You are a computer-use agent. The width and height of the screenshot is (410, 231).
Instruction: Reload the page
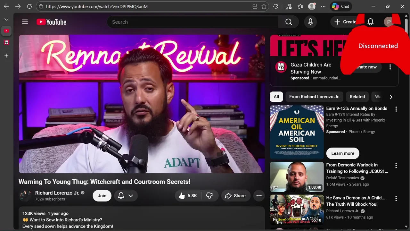29,6
